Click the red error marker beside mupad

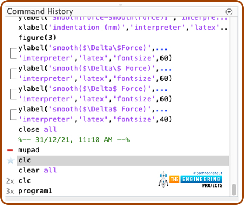coord(10,150)
